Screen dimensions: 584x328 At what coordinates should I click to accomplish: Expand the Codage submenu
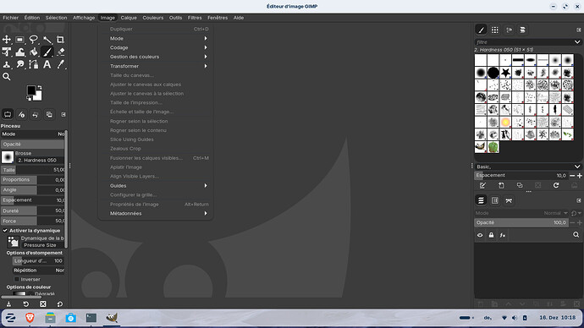[156, 47]
